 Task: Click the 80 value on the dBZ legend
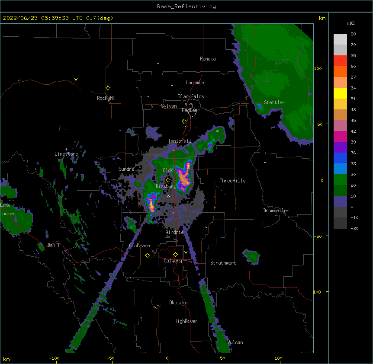[x=353, y=34]
